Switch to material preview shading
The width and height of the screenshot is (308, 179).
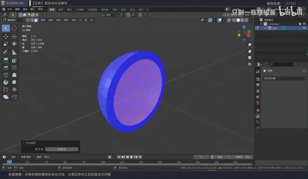pos(242,20)
